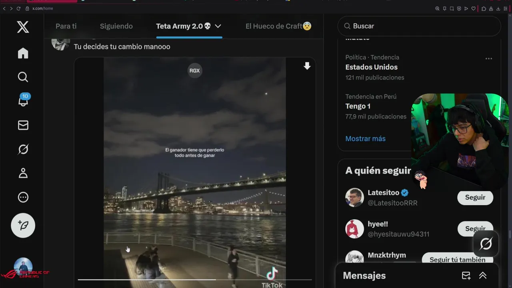This screenshot has width=512, height=288.
Task: Click the bridge video in the post
Action: coord(194,173)
